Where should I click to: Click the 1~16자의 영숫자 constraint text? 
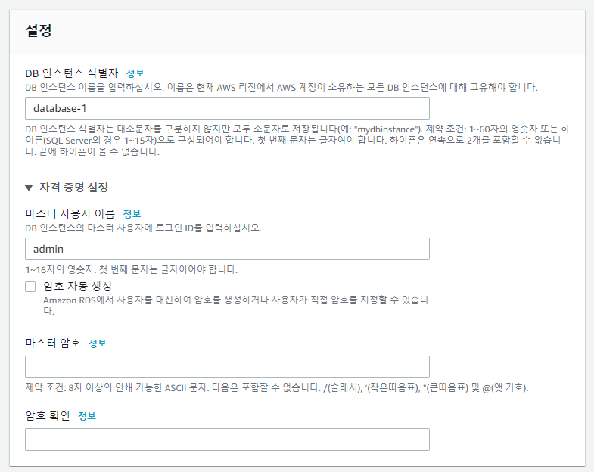(131, 270)
